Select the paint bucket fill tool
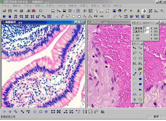The height and width of the screenshot is (121, 166). (x=140, y=69)
